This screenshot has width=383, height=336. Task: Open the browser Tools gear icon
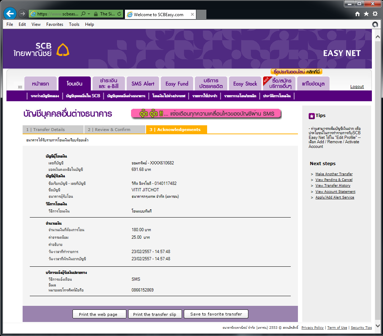tap(375, 14)
